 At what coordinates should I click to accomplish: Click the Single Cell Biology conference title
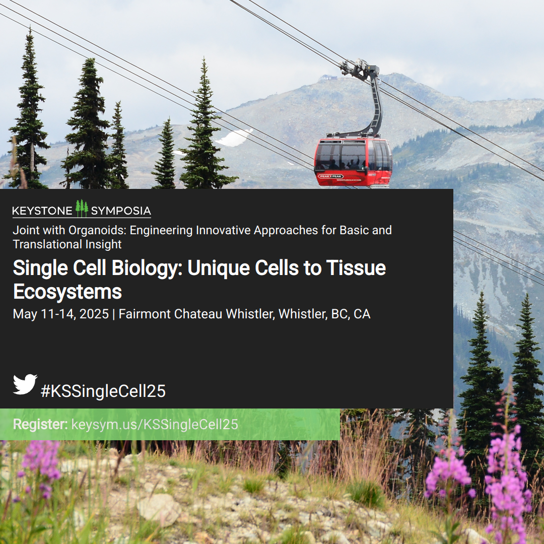click(199, 280)
